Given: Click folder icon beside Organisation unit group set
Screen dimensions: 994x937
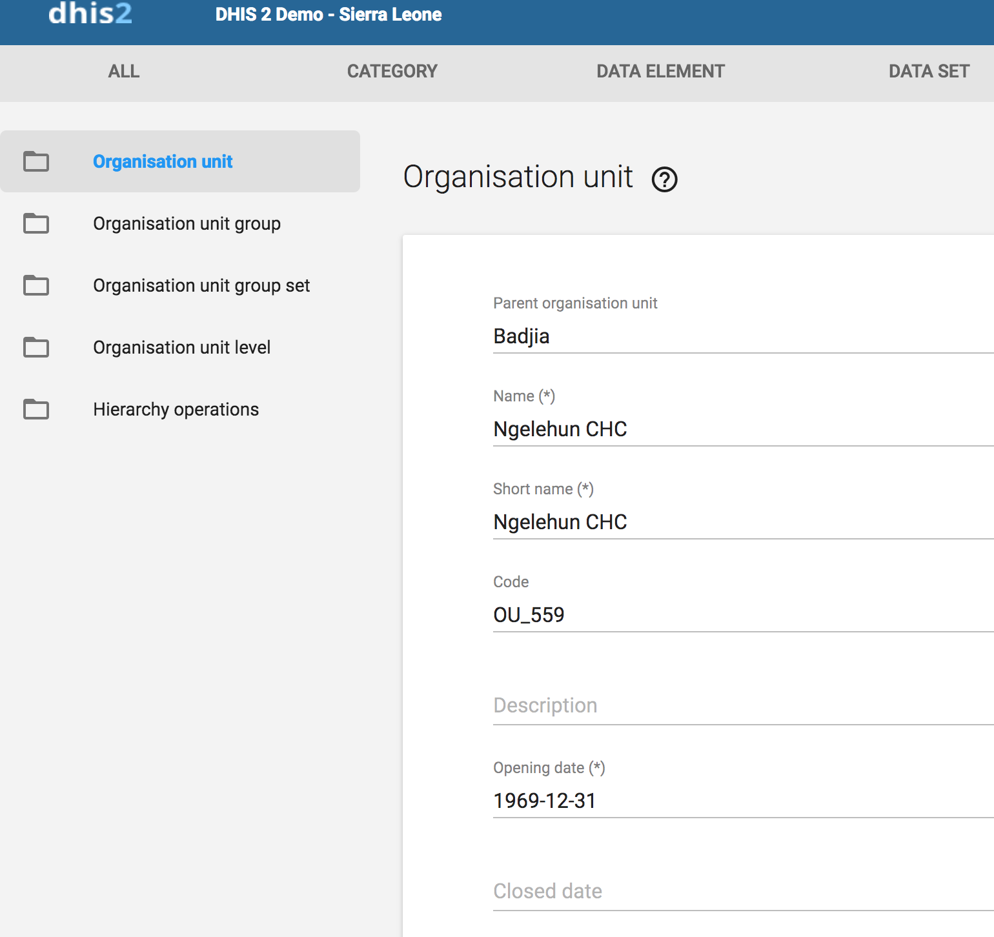Looking at the screenshot, I should pos(36,285).
